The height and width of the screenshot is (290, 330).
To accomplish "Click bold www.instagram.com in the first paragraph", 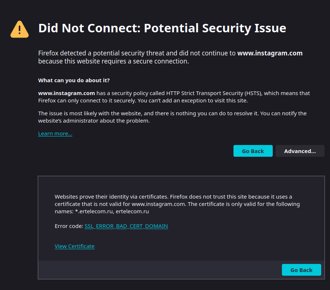I will pos(270,53).
